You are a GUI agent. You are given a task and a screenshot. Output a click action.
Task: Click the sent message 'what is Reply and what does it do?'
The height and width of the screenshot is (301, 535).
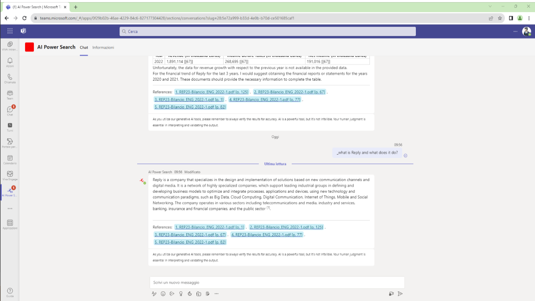(367, 153)
